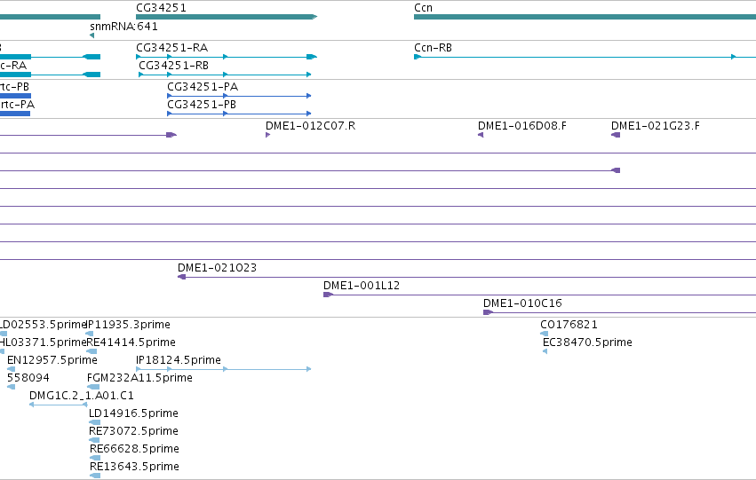Select the CG34251-PB protein feature

[x=239, y=114]
